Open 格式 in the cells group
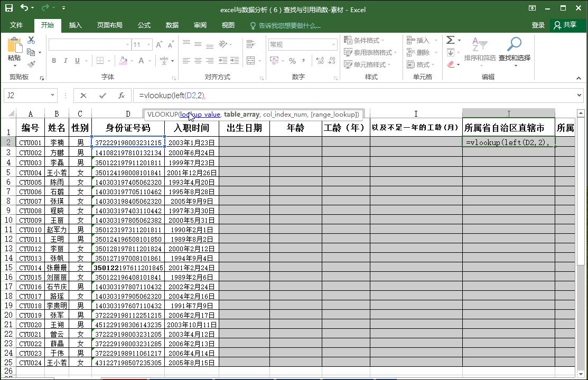 421,64
